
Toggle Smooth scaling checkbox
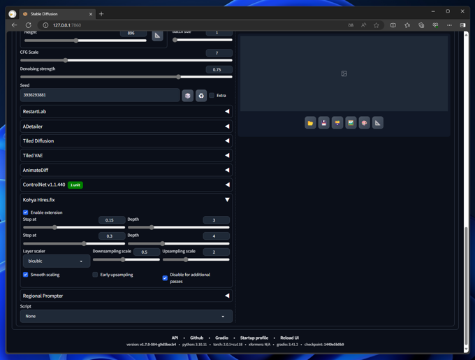[x=25, y=275]
